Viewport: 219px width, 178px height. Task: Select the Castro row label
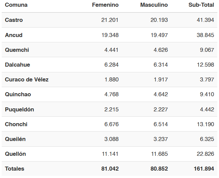14,20
